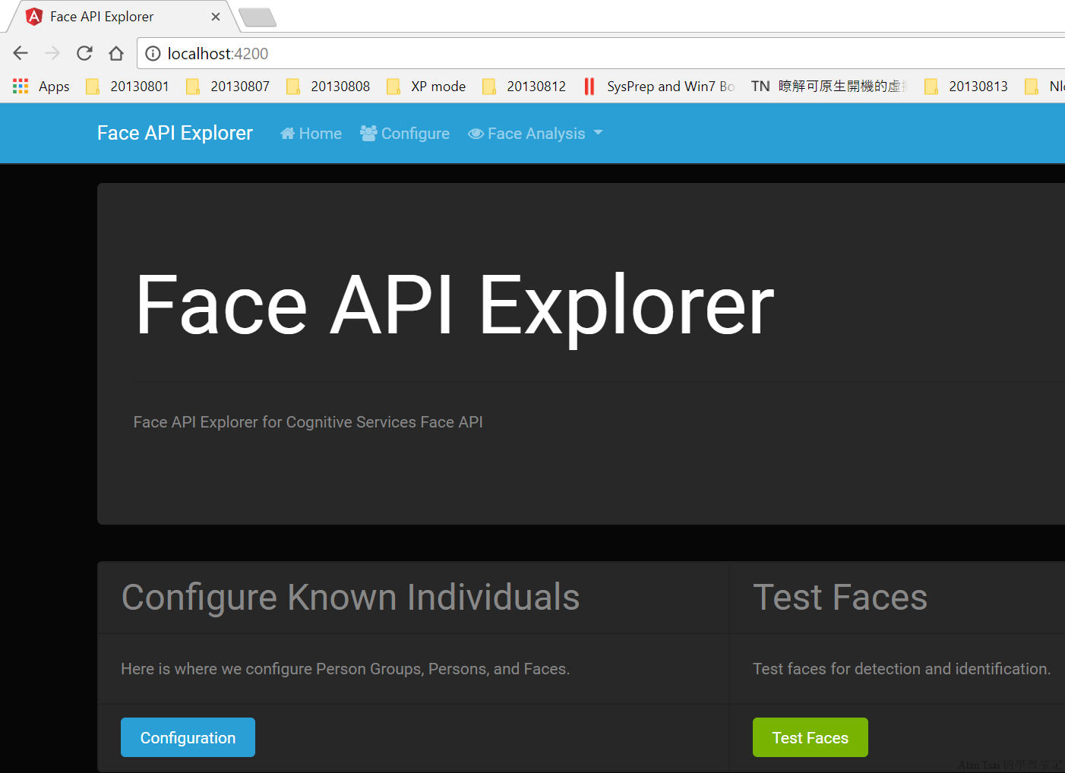Viewport: 1065px width, 773px height.
Task: Open the Apps grid shortcut
Action: coord(42,87)
